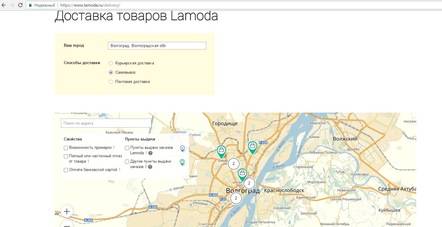Click the Надежный secure site label
Screen dimensions: 442x227
tap(45, 5)
